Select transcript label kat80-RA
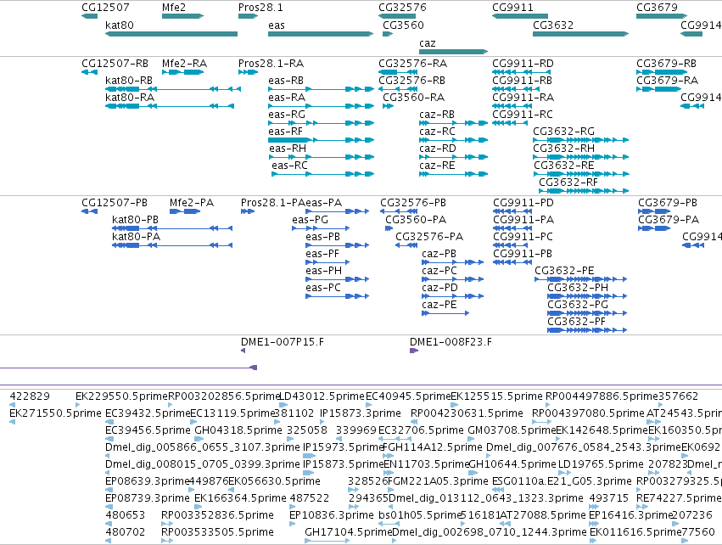 (130, 98)
